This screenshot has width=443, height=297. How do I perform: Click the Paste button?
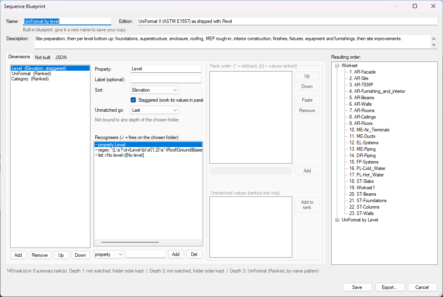coord(307,100)
